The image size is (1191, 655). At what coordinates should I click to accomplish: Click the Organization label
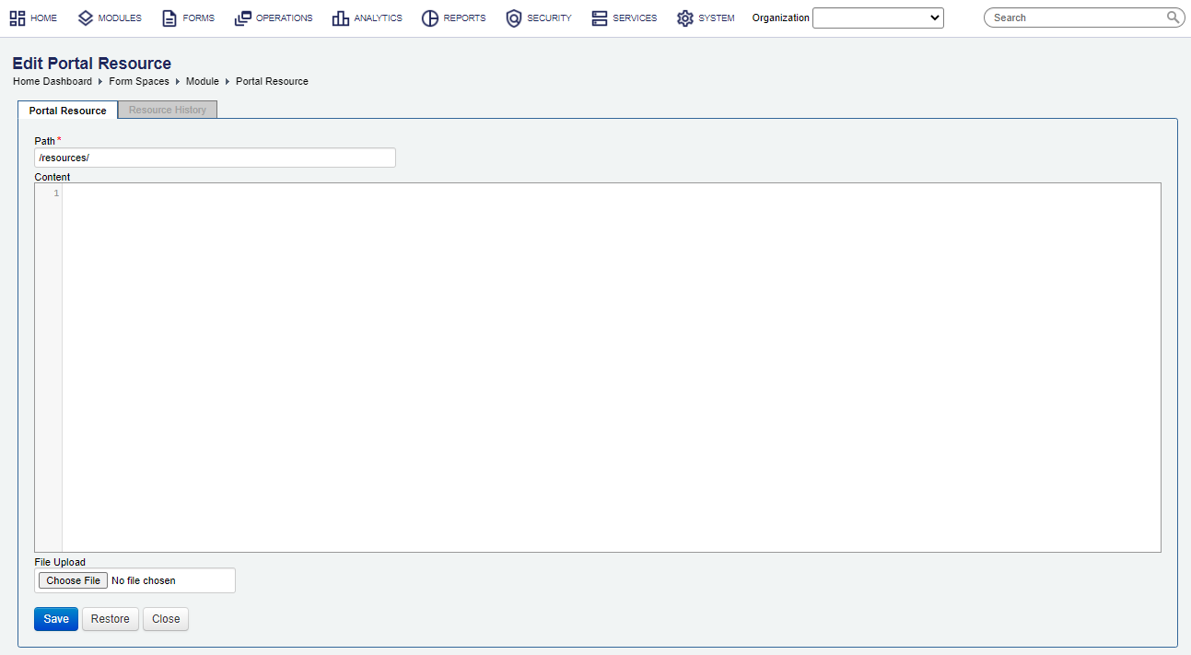click(x=781, y=18)
